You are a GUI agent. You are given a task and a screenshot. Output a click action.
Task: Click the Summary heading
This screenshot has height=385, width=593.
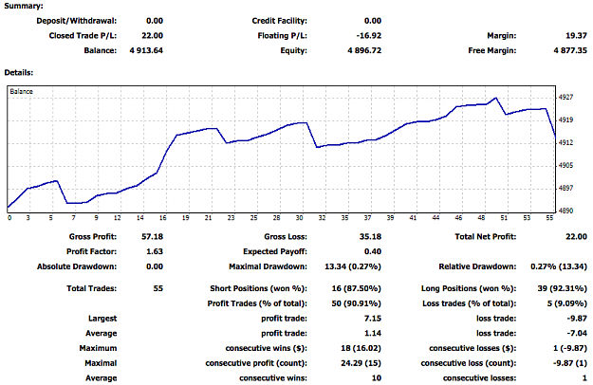24,6
